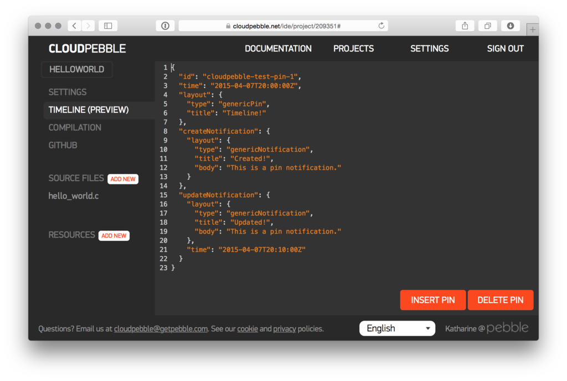Open the English language dropdown

(397, 328)
